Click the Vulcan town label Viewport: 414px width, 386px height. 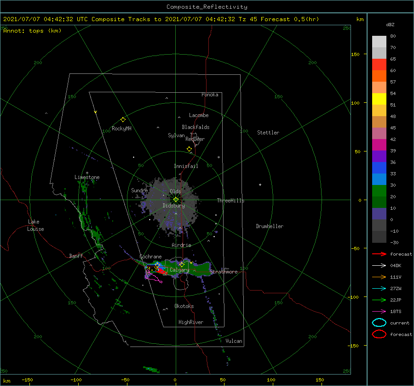(x=234, y=341)
